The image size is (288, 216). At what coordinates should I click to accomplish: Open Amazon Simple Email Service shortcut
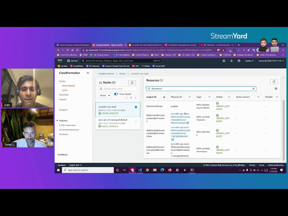point(116,66)
